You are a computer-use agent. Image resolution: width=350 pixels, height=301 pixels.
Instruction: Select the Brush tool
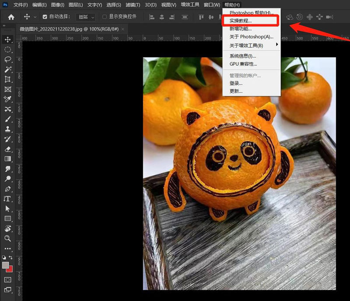[7, 119]
